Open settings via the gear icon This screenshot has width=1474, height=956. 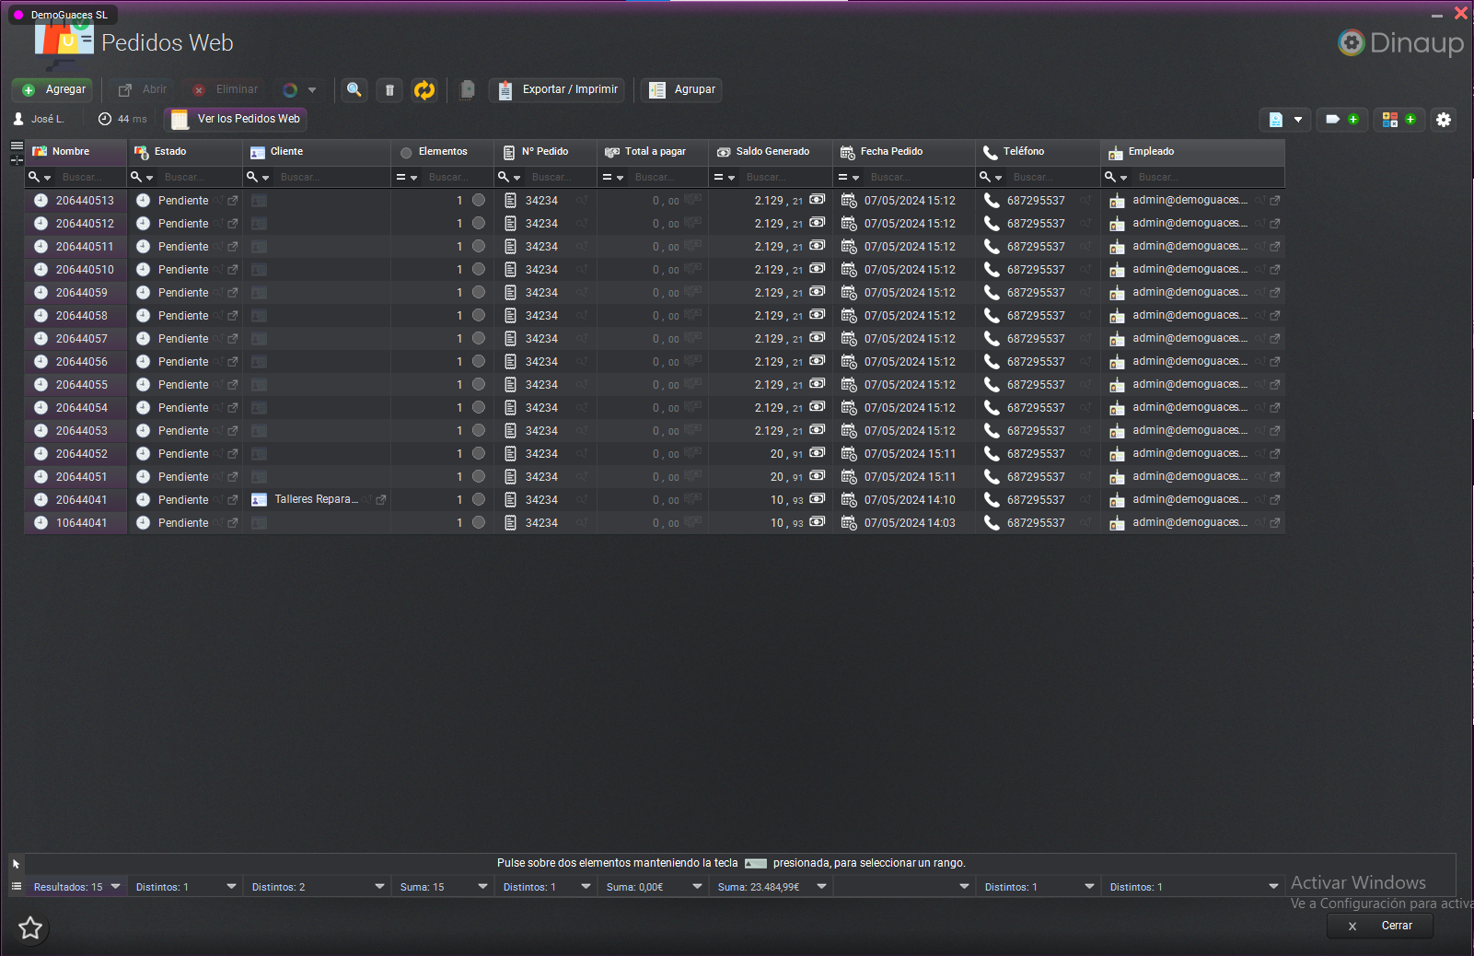[x=1444, y=120]
